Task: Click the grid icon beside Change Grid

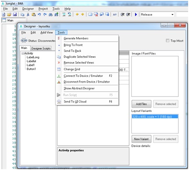Action: (59, 69)
